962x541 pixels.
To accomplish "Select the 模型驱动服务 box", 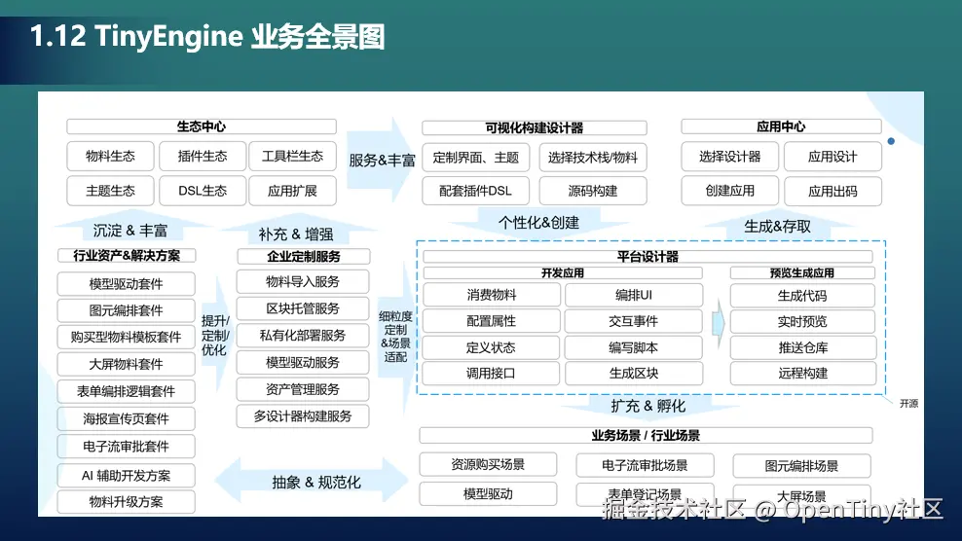I will [303, 363].
